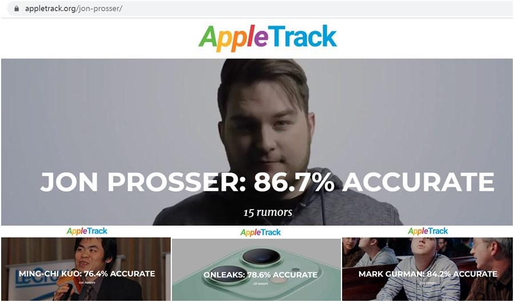Open the Ming-Chi Kuo photo card
The height and width of the screenshot is (302, 514).
point(86,269)
